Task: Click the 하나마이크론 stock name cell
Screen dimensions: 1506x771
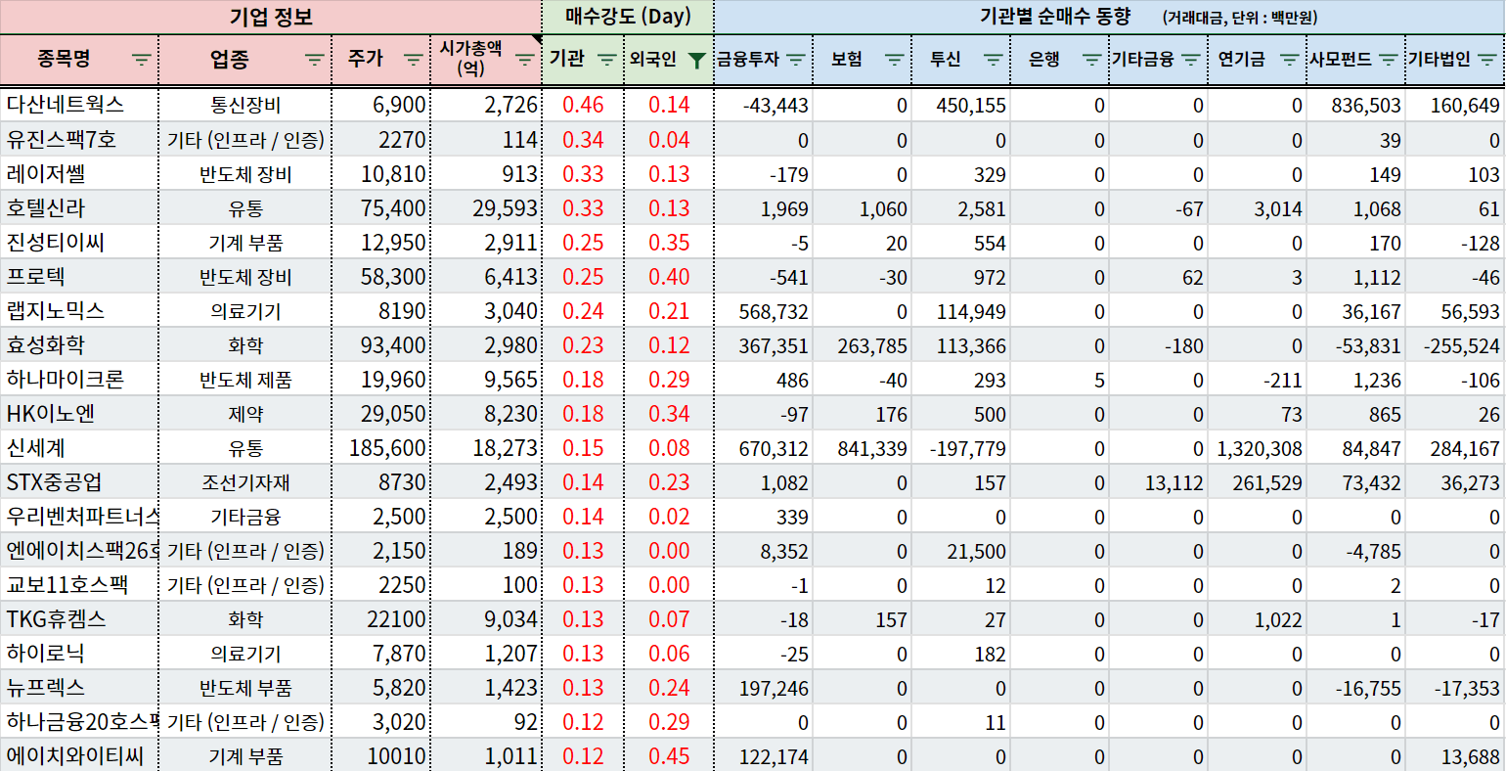Action: click(x=78, y=379)
